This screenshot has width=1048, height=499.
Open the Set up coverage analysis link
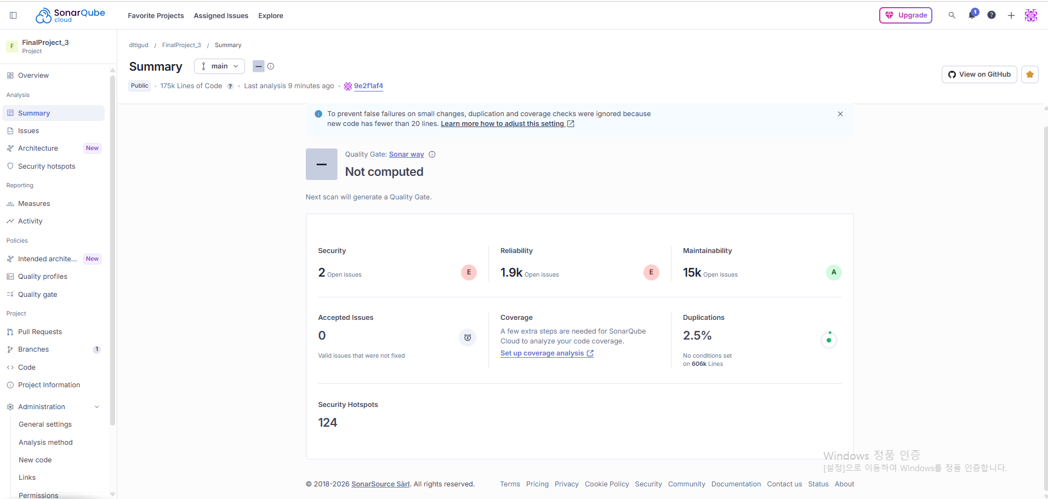click(x=547, y=353)
